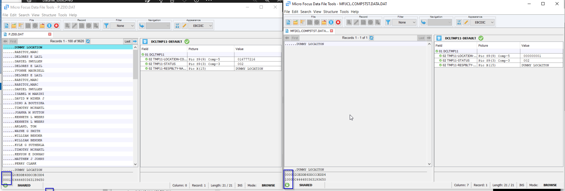Click TMP11-RESPBLTY field row in COMP5TST window

click(499, 65)
